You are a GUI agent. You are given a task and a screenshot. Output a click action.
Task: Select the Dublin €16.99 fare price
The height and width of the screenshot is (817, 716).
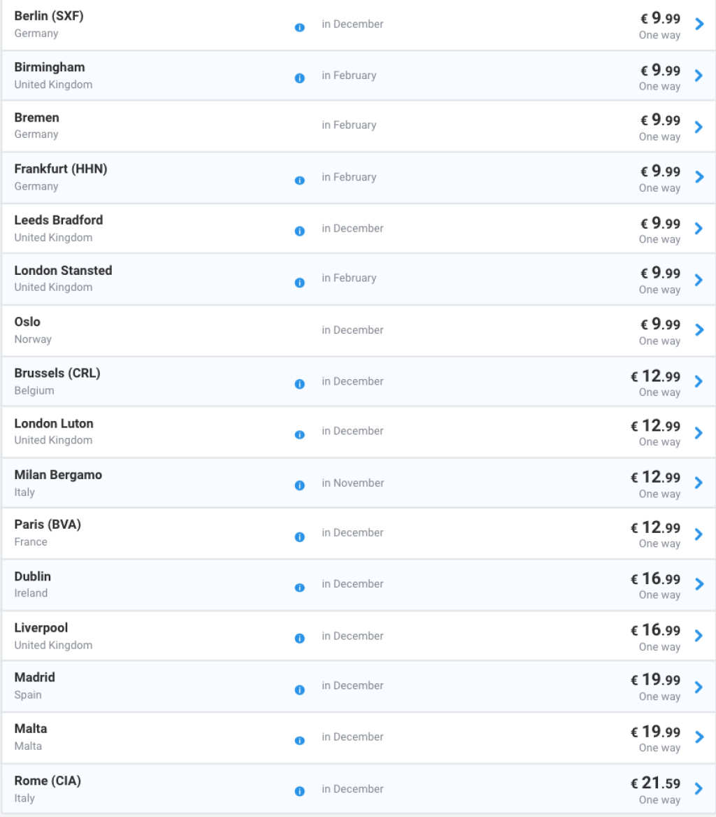(x=655, y=579)
